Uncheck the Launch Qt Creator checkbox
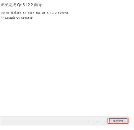The width and height of the screenshot is (134, 130). [x=3, y=18]
